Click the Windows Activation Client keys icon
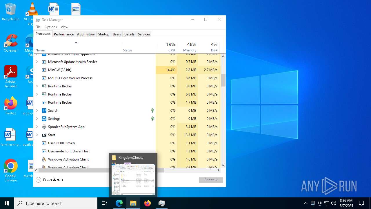 coord(44,159)
